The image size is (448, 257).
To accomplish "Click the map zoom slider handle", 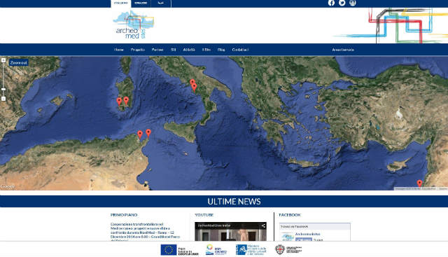I will pos(3,89).
